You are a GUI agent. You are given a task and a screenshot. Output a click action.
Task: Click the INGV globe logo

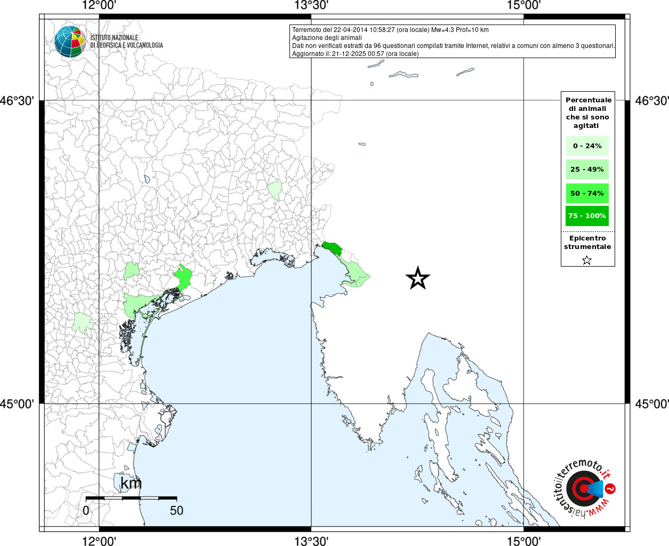[x=70, y=42]
